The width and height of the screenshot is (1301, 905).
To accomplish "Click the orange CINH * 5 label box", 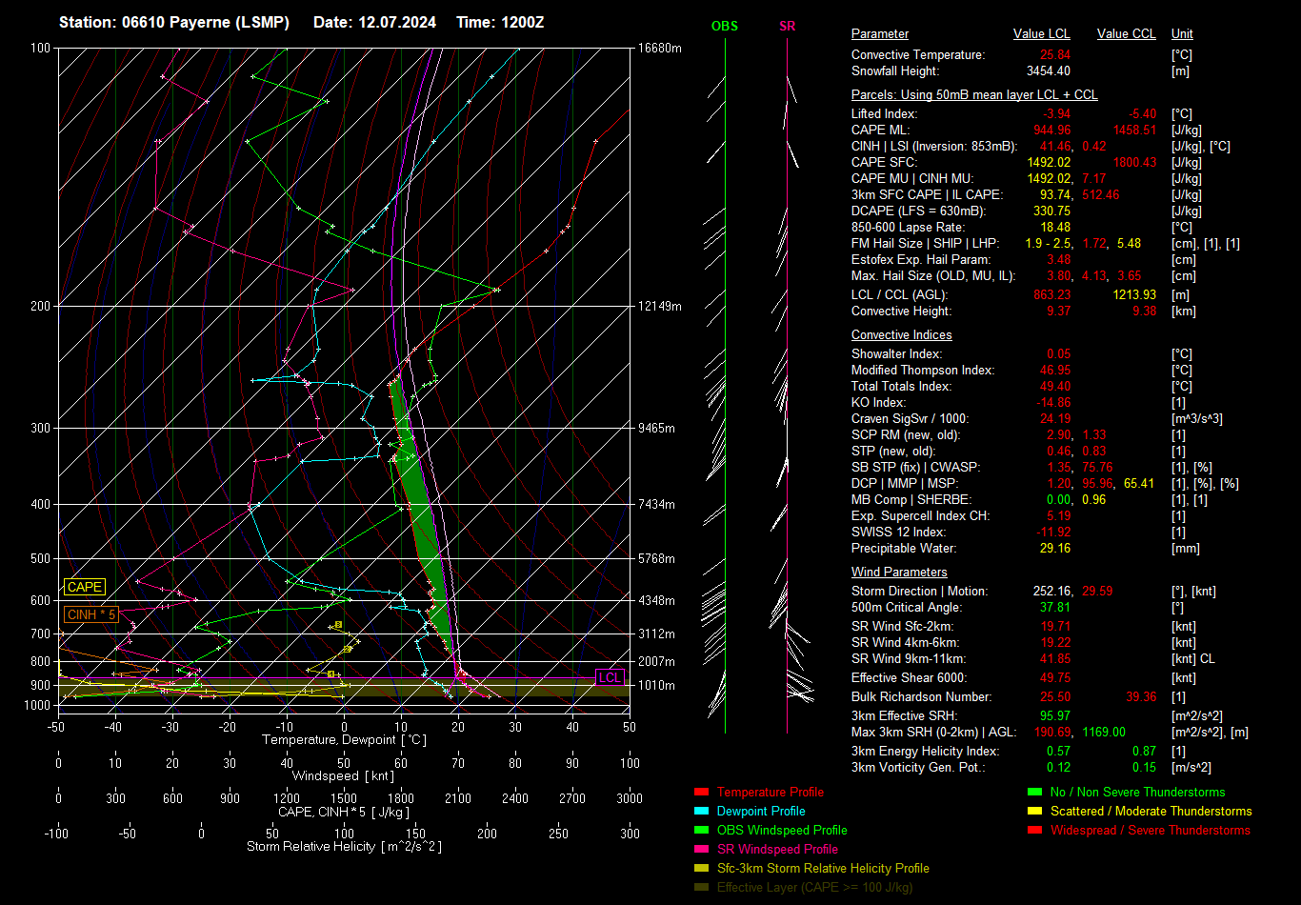I will pos(91,614).
